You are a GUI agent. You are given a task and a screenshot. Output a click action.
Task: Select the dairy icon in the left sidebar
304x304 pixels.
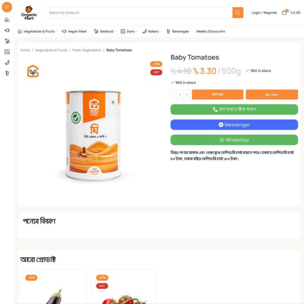[x=7, y=52]
